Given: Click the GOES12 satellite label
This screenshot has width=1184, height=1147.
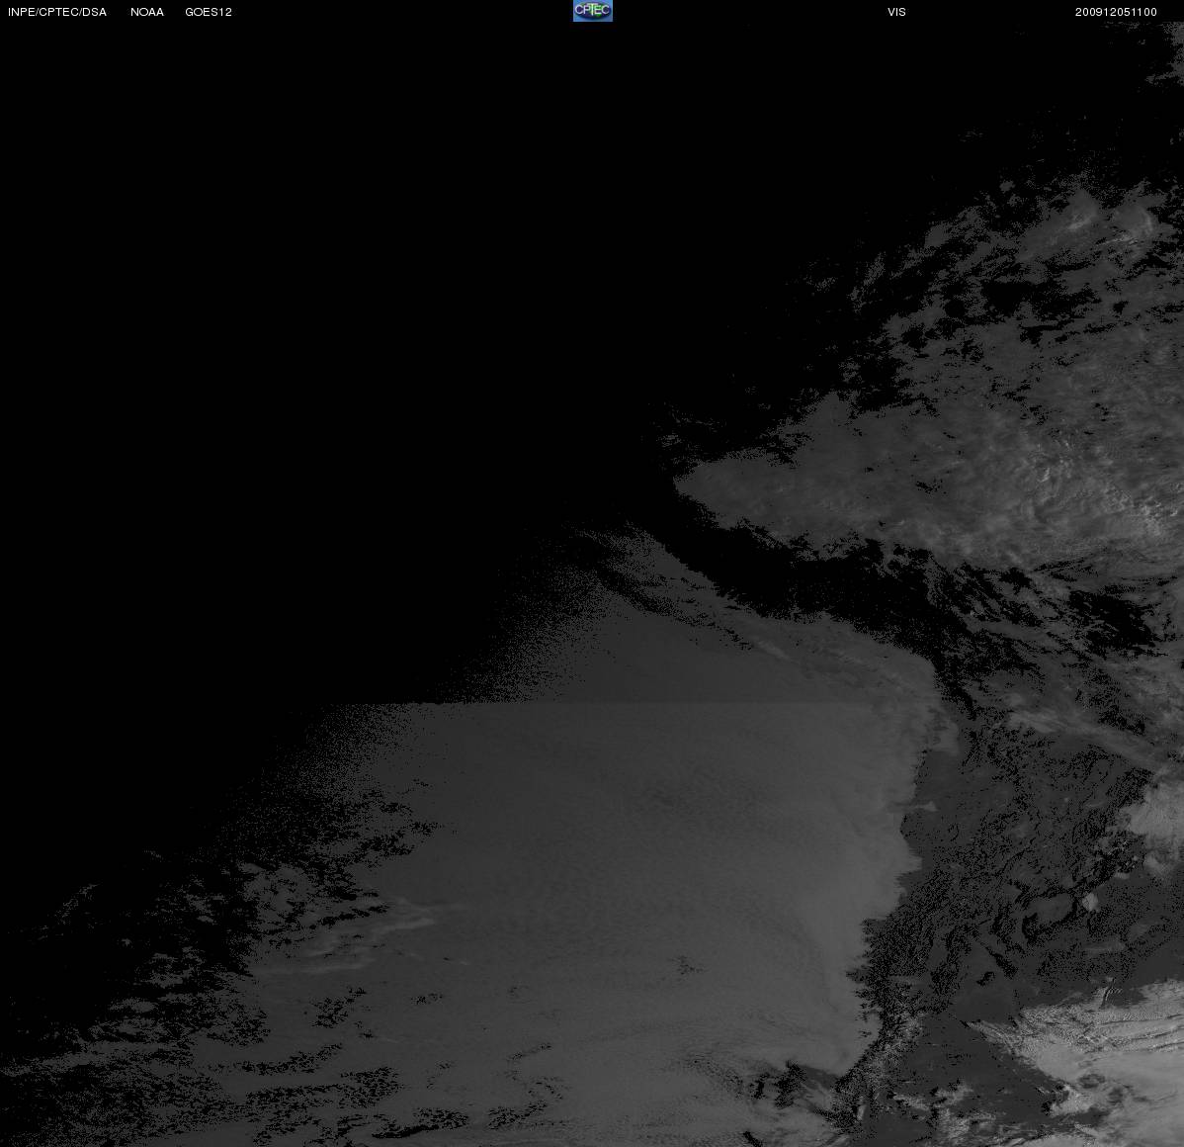Looking at the screenshot, I should [x=209, y=12].
